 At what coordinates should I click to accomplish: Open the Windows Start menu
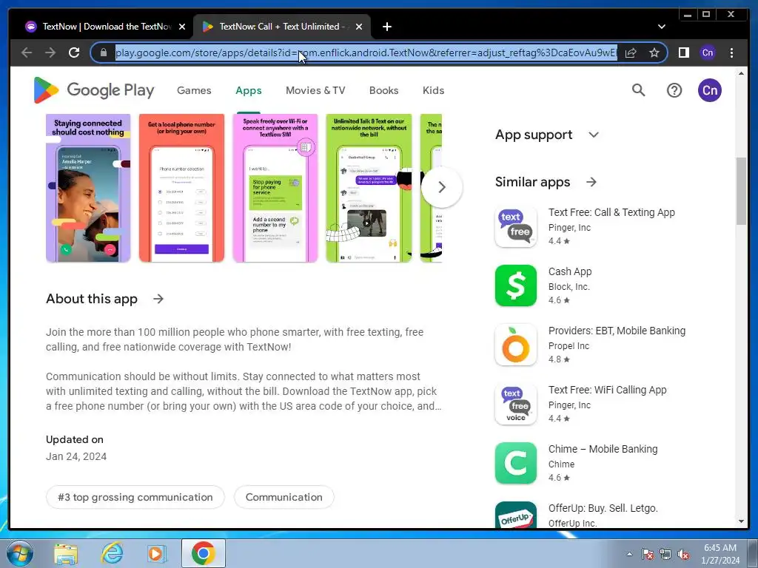pyautogui.click(x=19, y=553)
